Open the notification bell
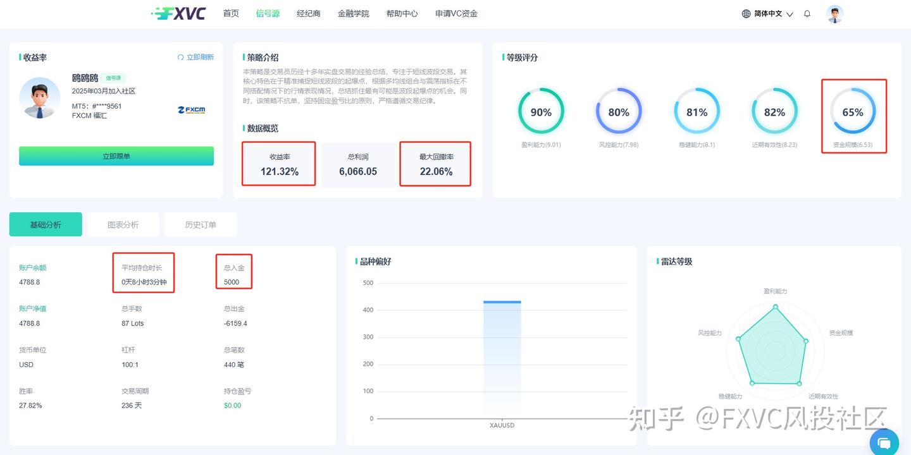This screenshot has height=455, width=911. (807, 13)
